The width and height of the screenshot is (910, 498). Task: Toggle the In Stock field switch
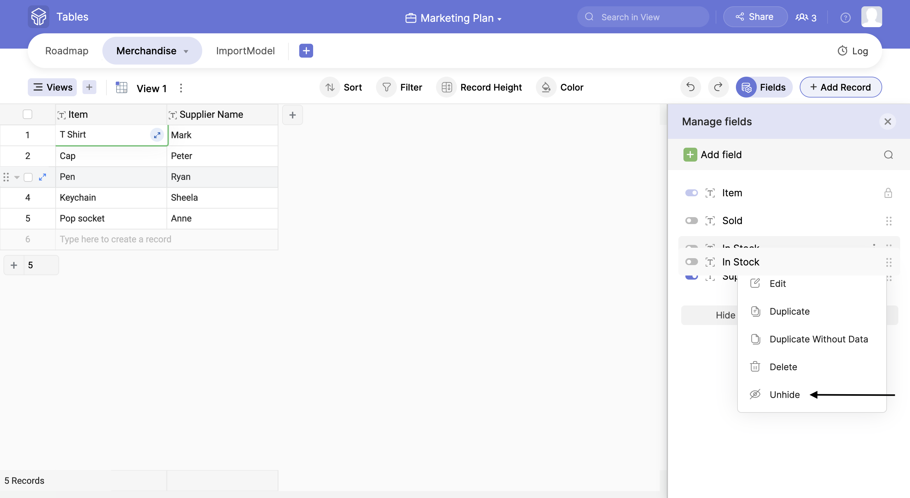[x=691, y=262]
